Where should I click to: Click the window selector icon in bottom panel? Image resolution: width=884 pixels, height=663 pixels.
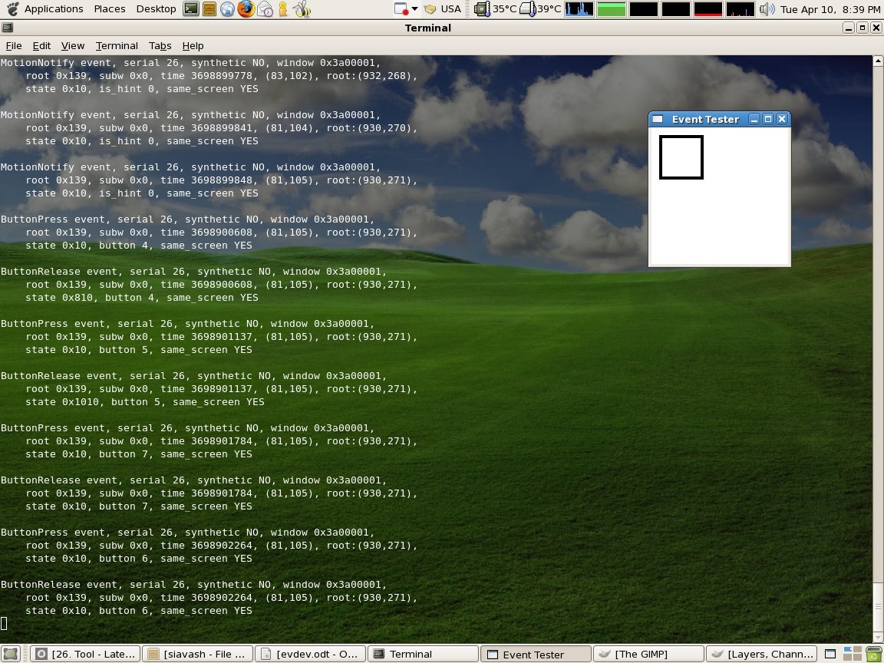(x=830, y=654)
